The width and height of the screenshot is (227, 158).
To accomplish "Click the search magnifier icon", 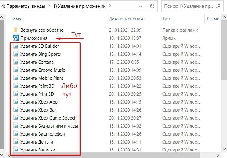I will pos(218,6).
